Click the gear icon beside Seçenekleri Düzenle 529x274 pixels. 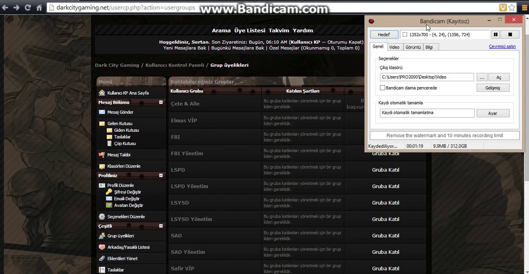tap(102, 217)
